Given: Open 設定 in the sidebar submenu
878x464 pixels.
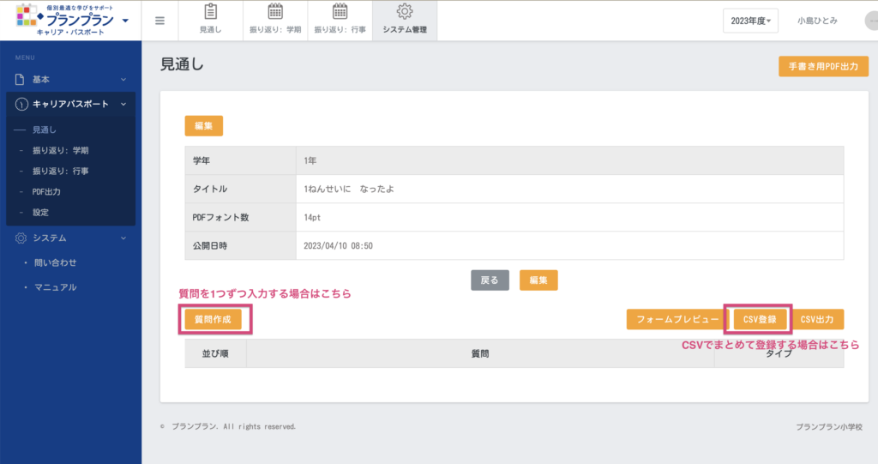Looking at the screenshot, I should tap(40, 213).
